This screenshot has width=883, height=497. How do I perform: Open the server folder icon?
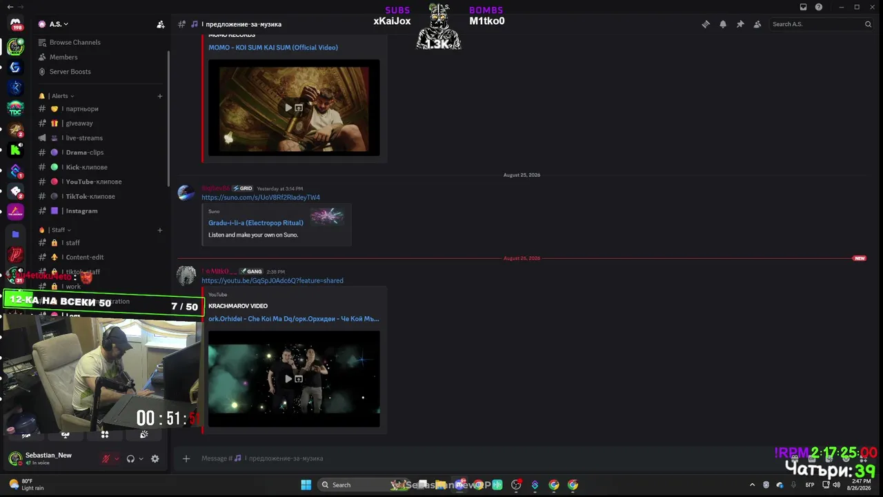click(15, 234)
